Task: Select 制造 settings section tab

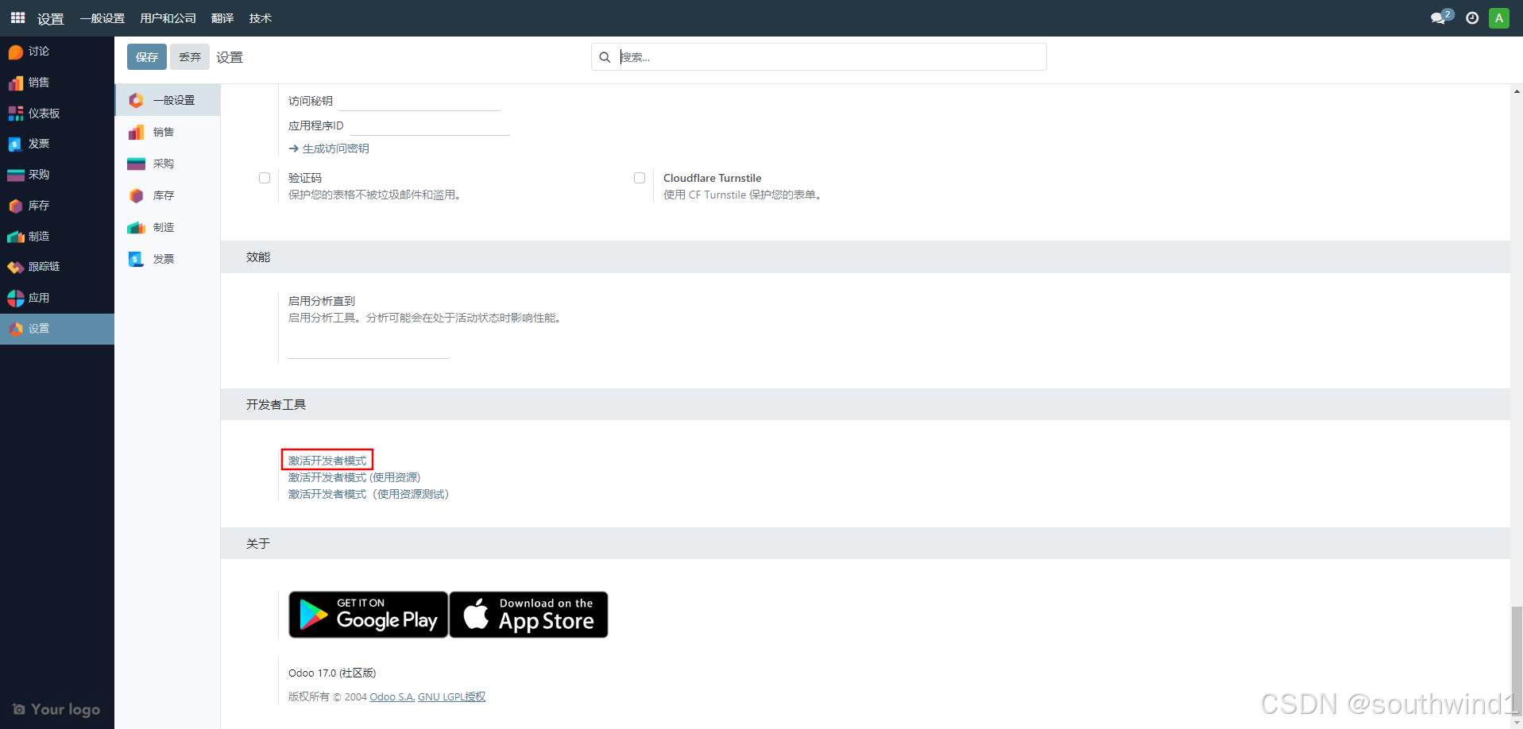Action: 168,227
